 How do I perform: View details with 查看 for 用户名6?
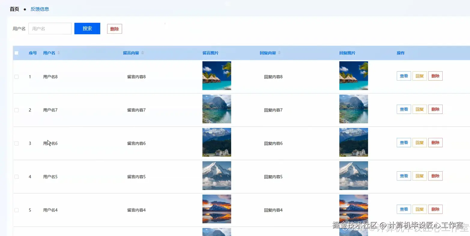(x=404, y=143)
